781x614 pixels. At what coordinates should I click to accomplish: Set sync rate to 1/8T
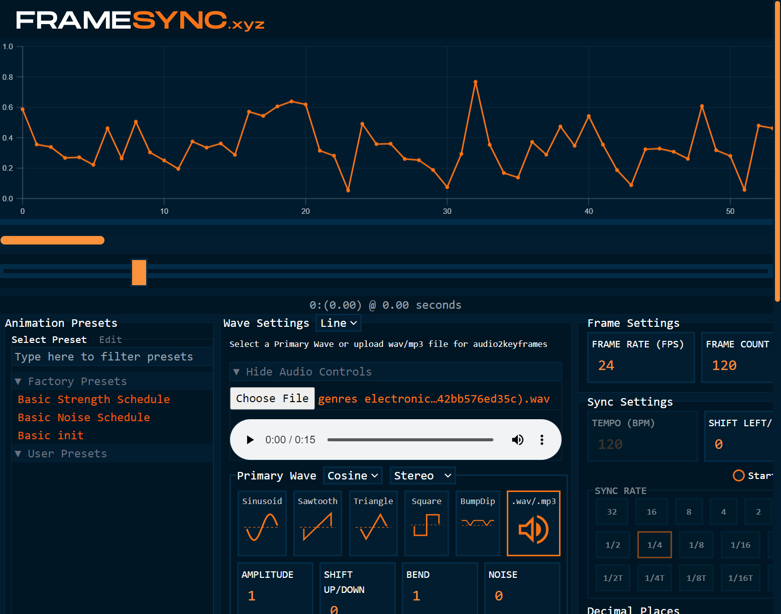coord(696,578)
